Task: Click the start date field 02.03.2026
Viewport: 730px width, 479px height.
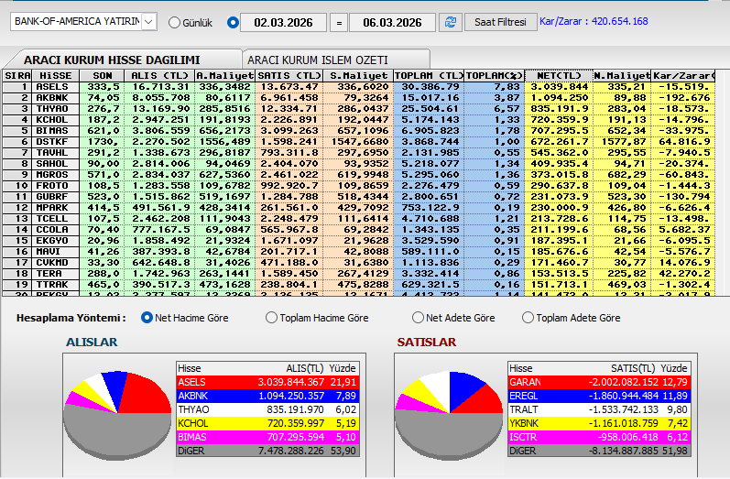Action: coord(285,22)
